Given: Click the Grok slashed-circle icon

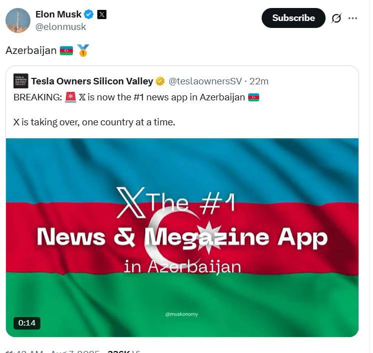Looking at the screenshot, I should pos(336,18).
